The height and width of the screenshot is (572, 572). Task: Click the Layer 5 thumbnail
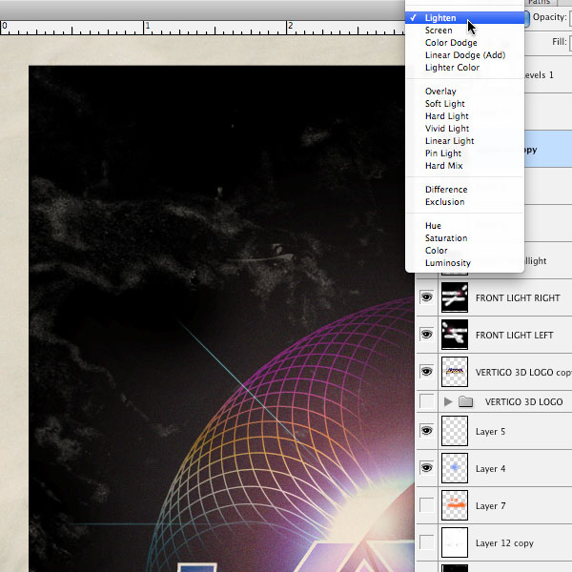455,432
